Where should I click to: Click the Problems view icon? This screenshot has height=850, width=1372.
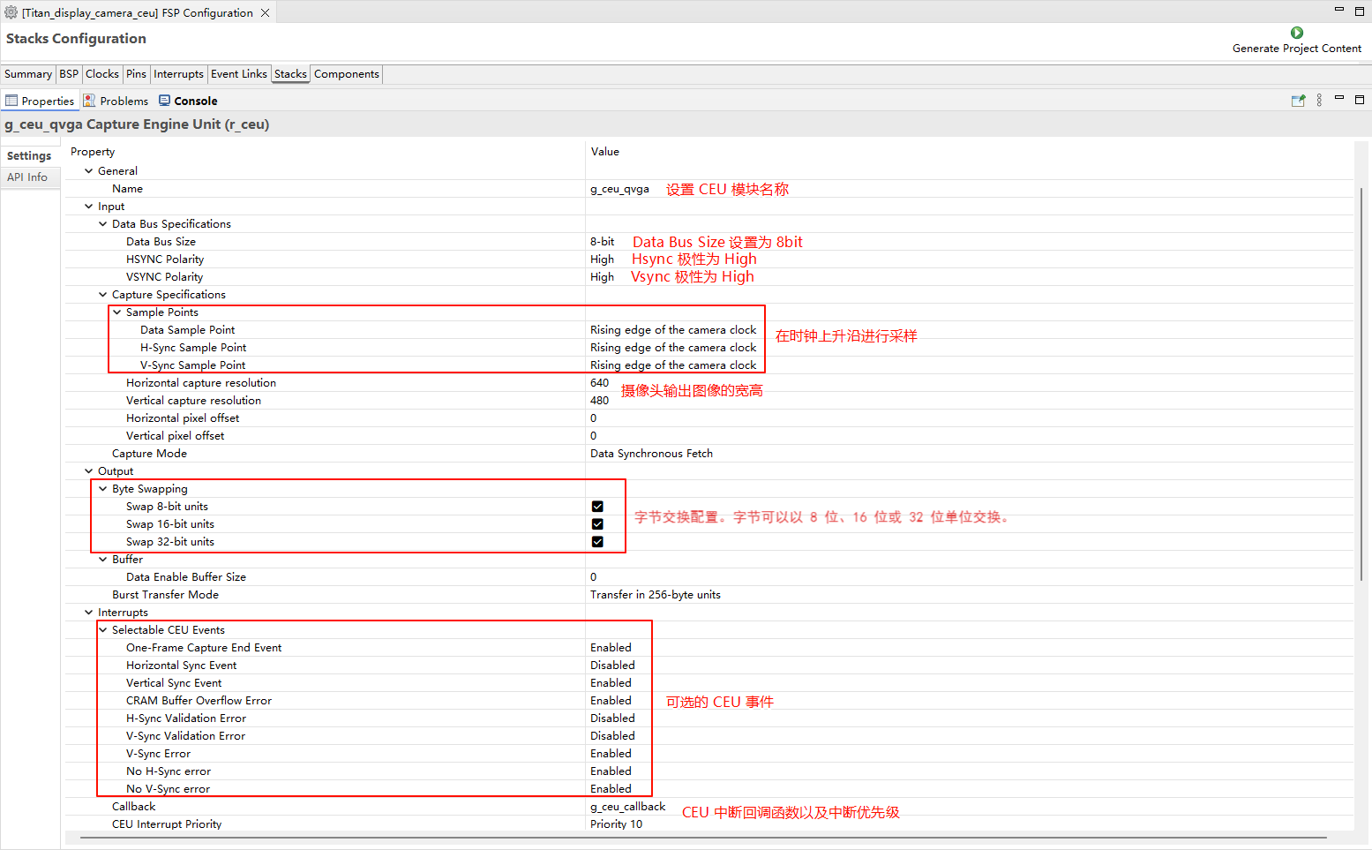click(89, 101)
